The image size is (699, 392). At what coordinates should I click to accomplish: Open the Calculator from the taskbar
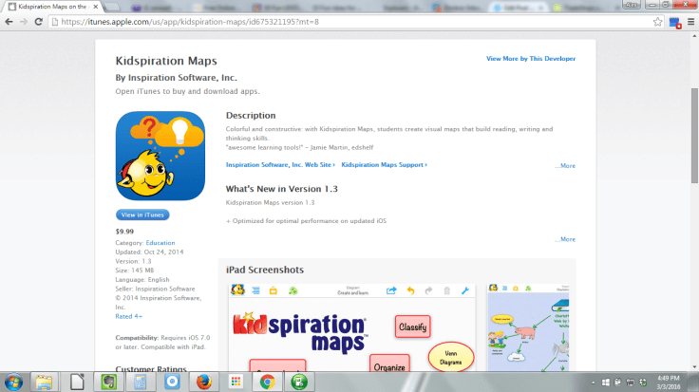click(141, 383)
